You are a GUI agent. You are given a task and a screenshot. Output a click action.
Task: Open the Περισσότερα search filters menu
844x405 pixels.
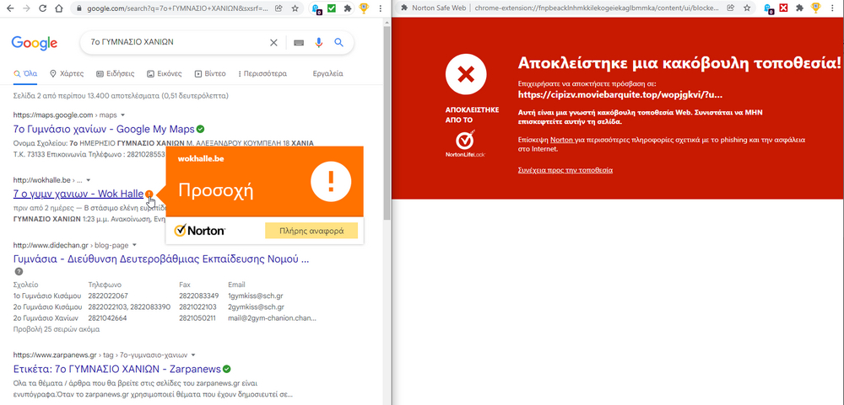262,73
